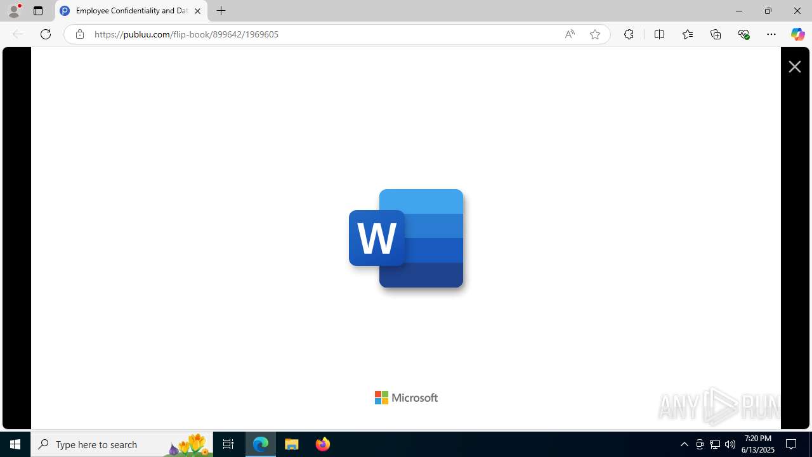
Task: Open the Edge profile icon
Action: [14, 11]
